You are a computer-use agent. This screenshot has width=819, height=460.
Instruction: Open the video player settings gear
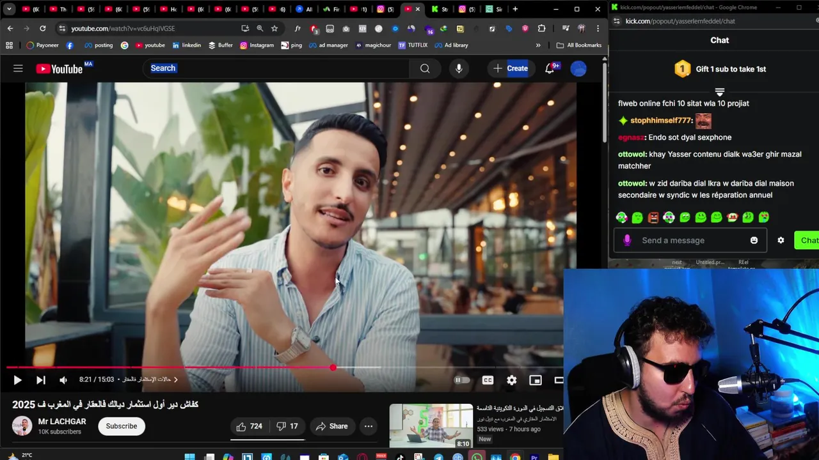512,380
